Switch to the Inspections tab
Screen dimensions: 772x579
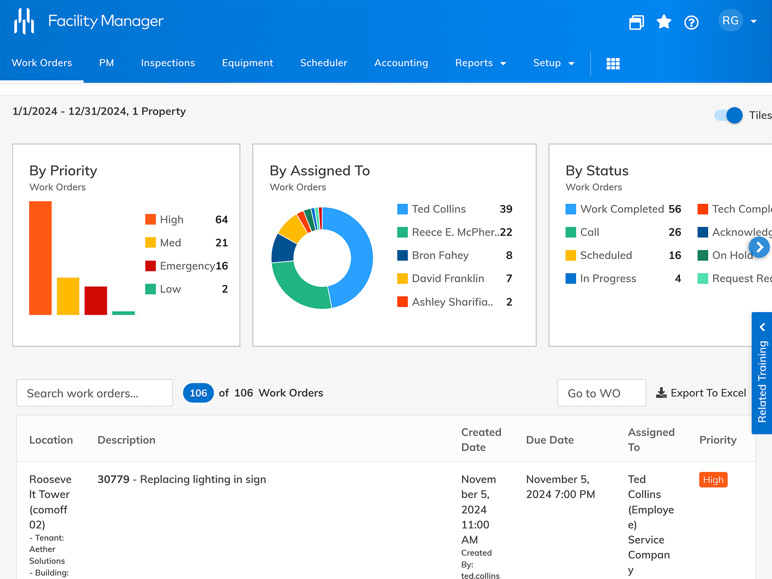pos(168,63)
